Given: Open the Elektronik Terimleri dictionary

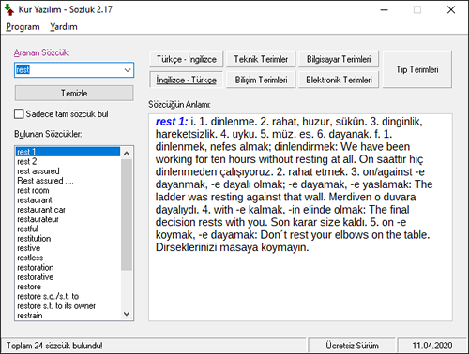Looking at the screenshot, I should pyautogui.click(x=339, y=80).
